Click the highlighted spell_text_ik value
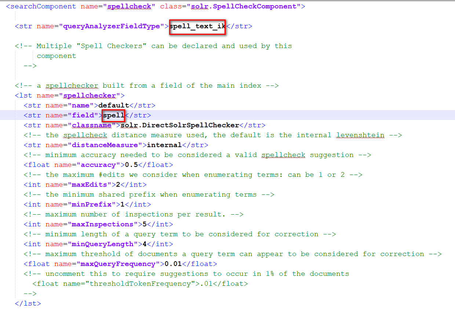Screen dimensions: 455x310 coord(197,26)
